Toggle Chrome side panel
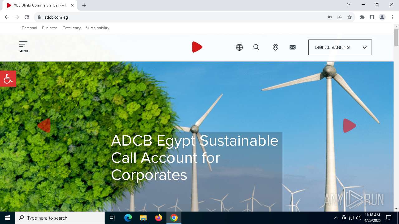 372,17
